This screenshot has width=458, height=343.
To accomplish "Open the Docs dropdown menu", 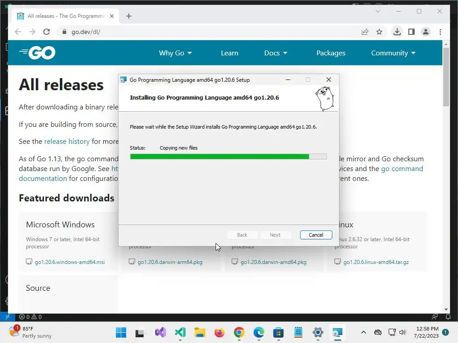I will 276,53.
